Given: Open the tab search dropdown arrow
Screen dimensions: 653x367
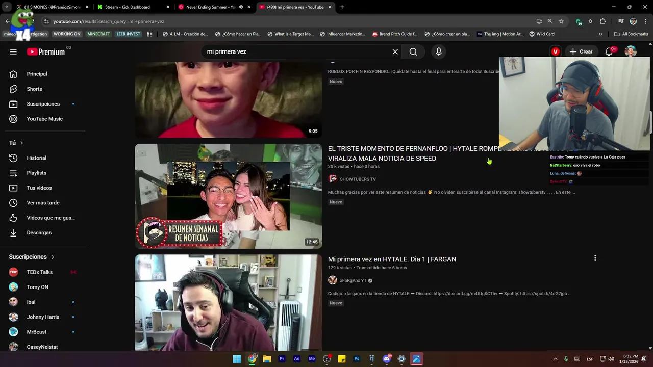Looking at the screenshot, I should tap(7, 7).
